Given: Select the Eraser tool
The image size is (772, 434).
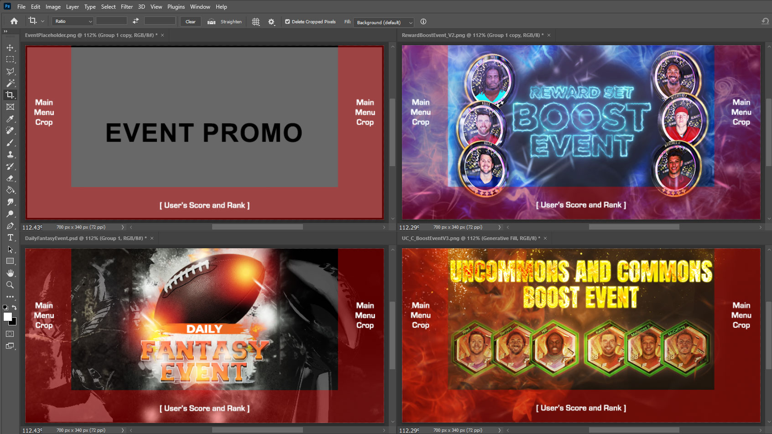Looking at the screenshot, I should pyautogui.click(x=10, y=178).
